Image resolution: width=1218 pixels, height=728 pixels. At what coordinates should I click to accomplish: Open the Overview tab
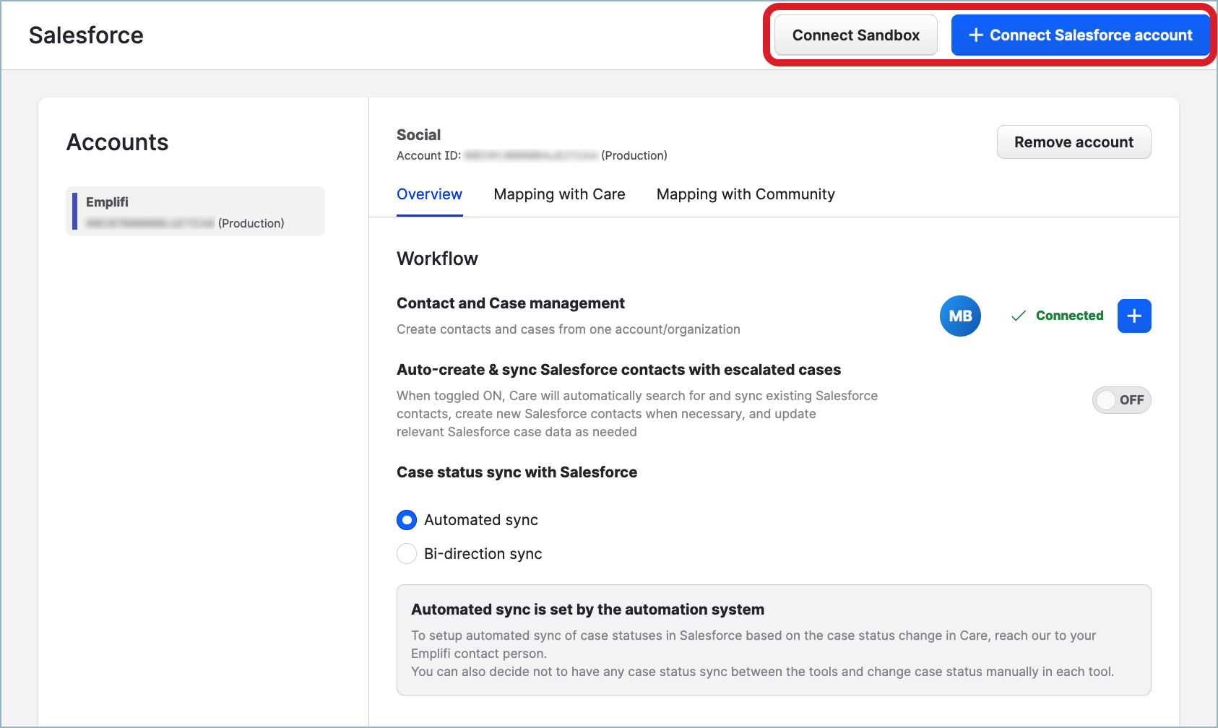point(429,194)
